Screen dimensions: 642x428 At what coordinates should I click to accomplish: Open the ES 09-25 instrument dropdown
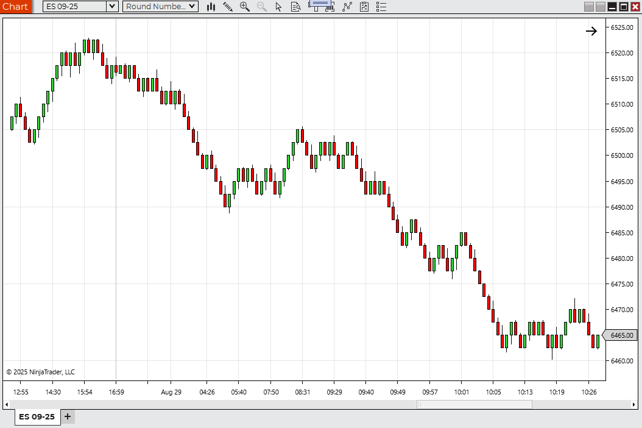pos(78,6)
